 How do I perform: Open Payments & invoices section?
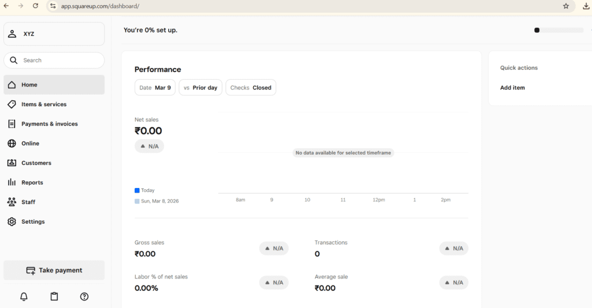point(49,124)
